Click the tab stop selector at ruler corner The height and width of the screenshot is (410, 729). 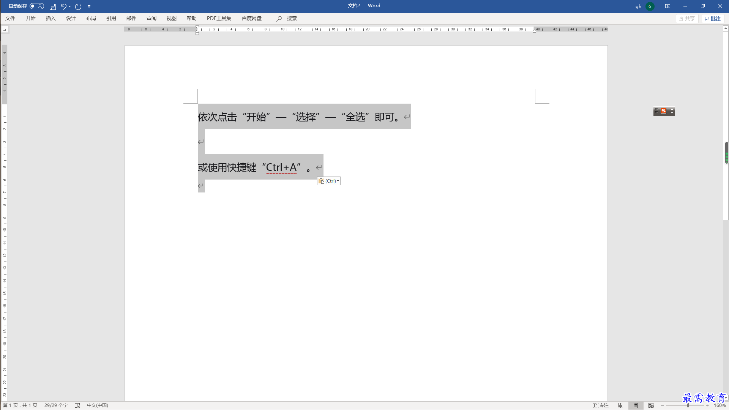(5, 29)
